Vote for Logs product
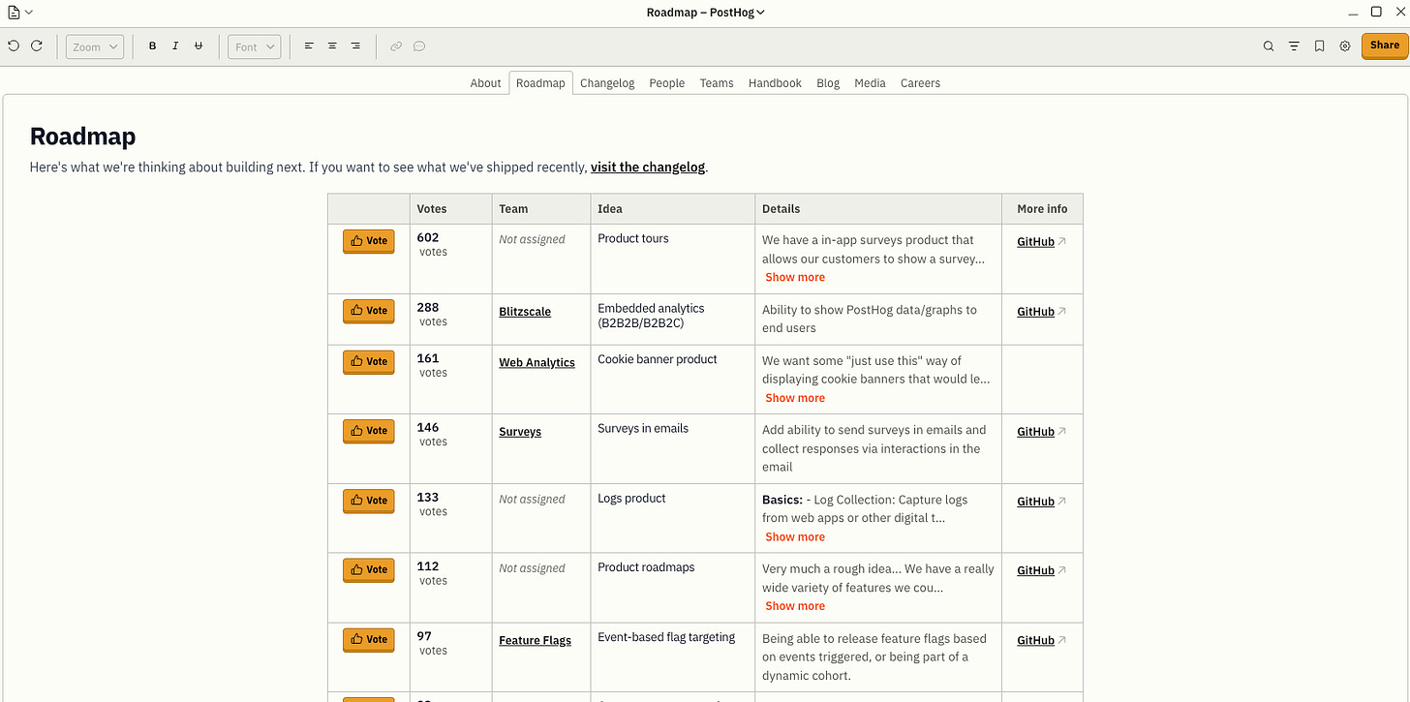Screen dimensions: 1410x702 pyautogui.click(x=369, y=501)
